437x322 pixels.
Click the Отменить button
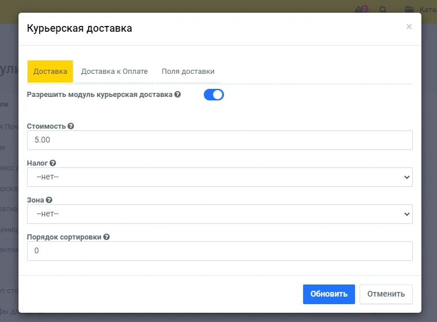coord(386,294)
